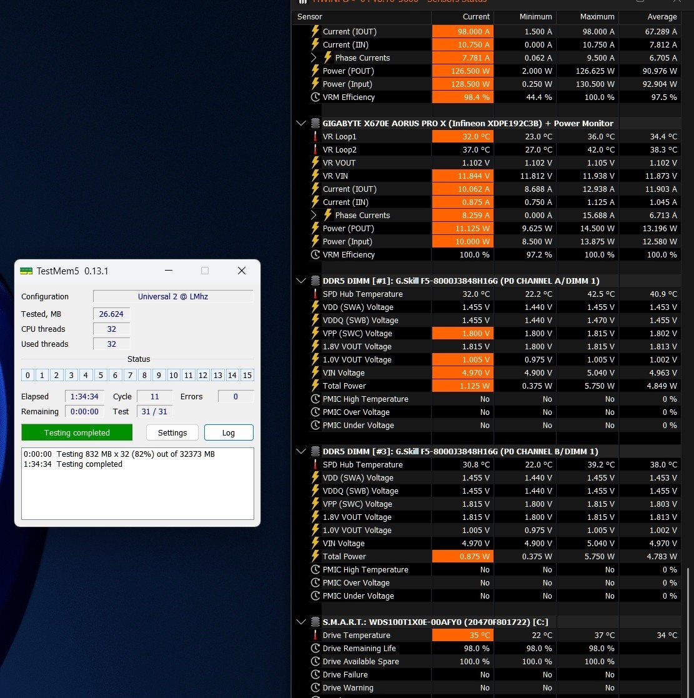
Task: Click the TestMem5 app icon in title bar
Action: click(26, 271)
